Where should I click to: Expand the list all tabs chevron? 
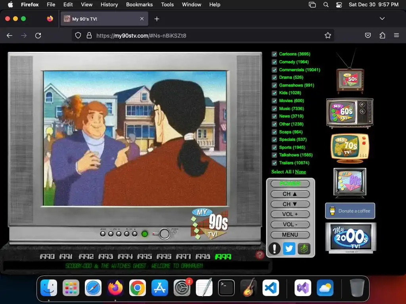(x=382, y=19)
